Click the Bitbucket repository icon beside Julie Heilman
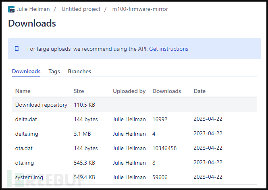 point(11,9)
